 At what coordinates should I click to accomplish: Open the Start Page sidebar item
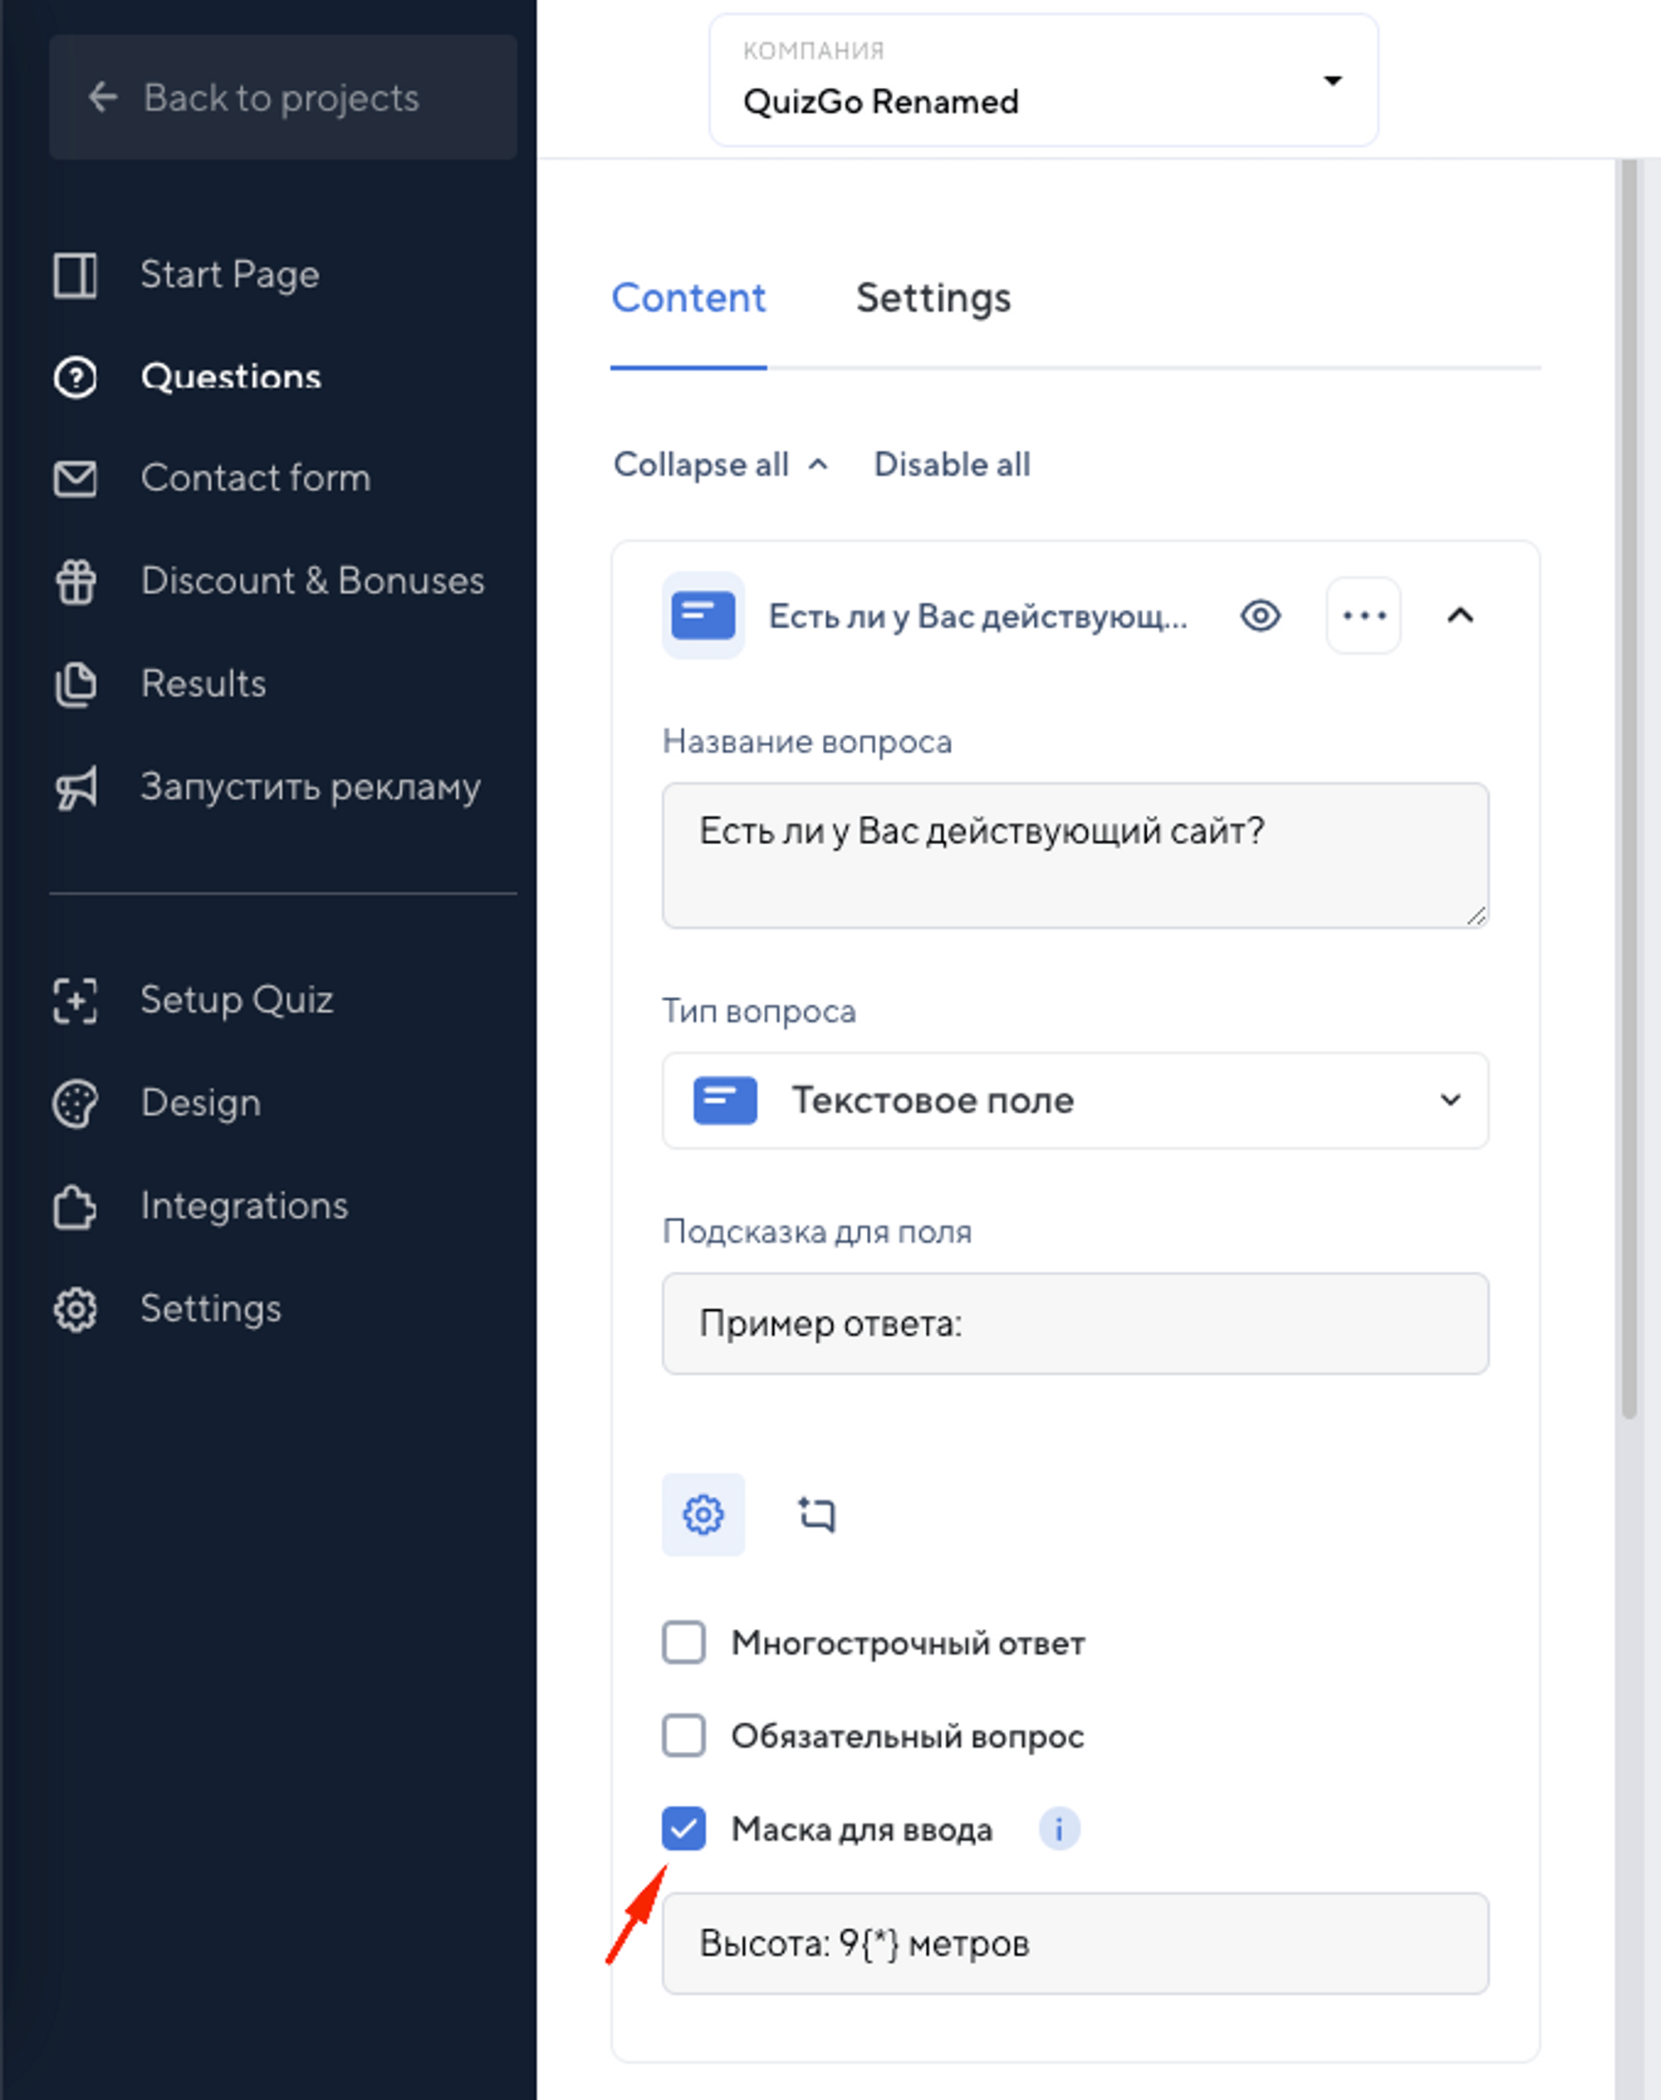click(x=229, y=275)
